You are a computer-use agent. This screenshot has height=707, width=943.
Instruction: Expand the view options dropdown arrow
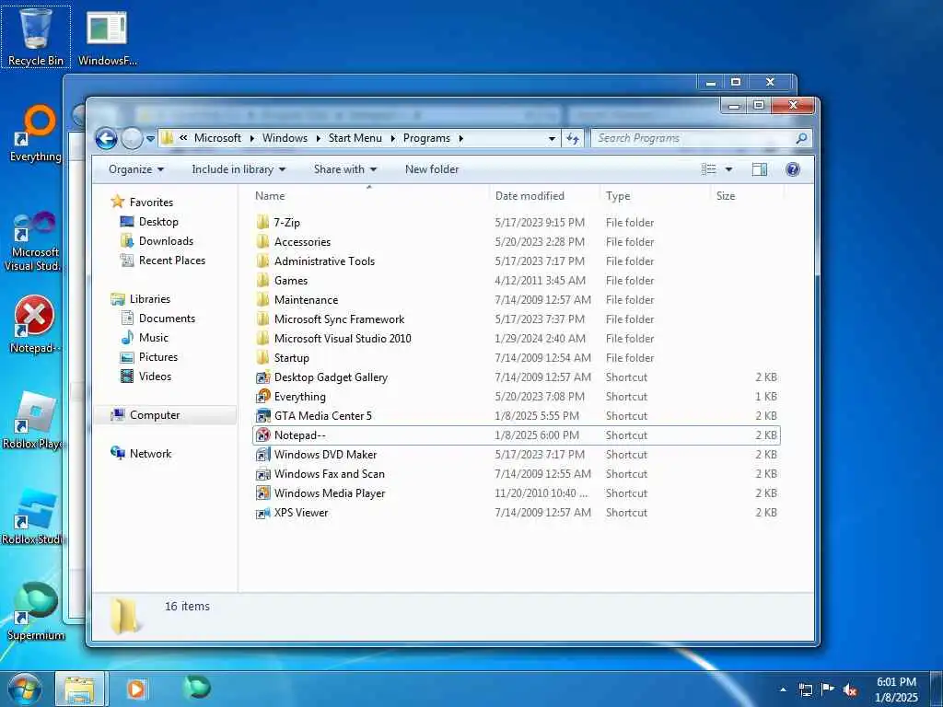click(x=728, y=169)
